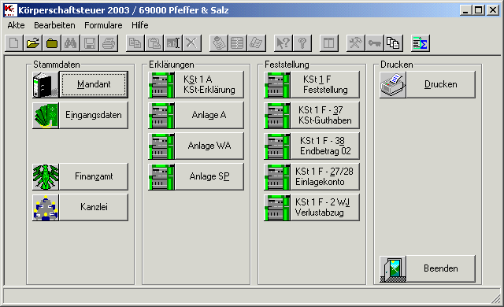
Task: Maximize the Körperschaftsteuer window
Action: [x=478, y=10]
